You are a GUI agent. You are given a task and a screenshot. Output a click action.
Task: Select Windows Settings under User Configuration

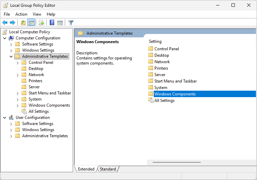(x=38, y=129)
